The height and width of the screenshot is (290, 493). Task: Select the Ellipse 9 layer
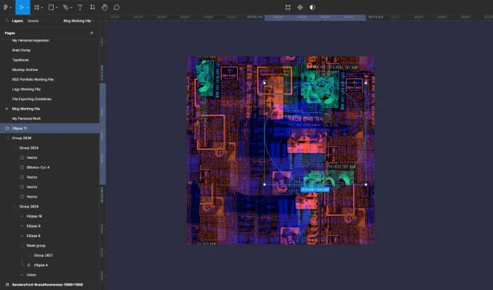33,225
